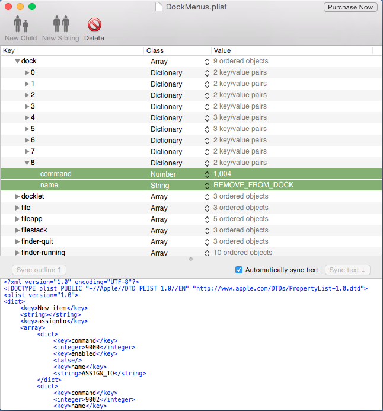The width and height of the screenshot is (383, 411).
Task: Select the REMOVE_FROM_DOCK value field
Action: (x=253, y=185)
